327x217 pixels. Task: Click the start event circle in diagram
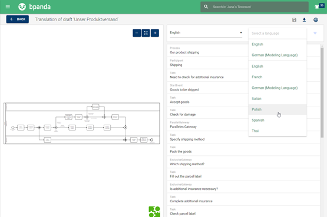point(13,128)
